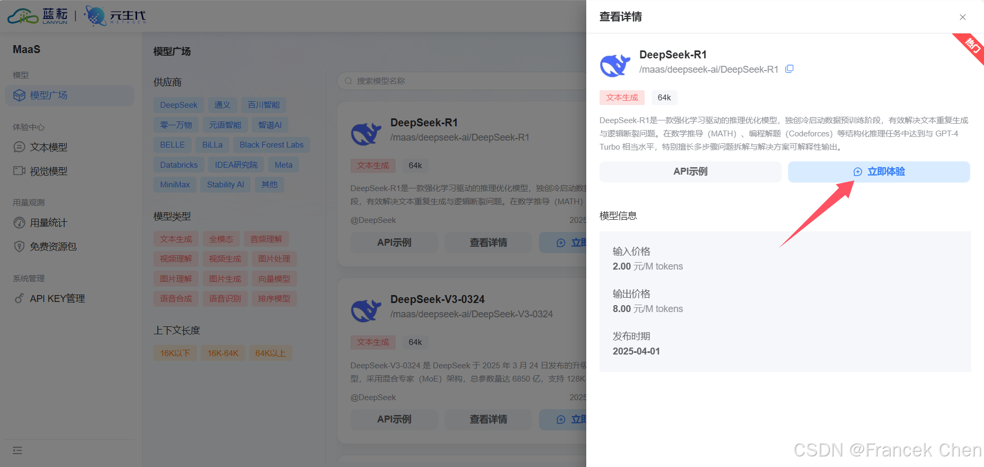Screen dimensions: 984x467
Task: Click the DeepSeek-R1 card whale logo
Action: [366, 133]
